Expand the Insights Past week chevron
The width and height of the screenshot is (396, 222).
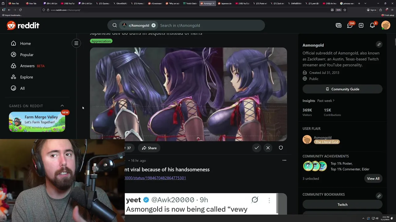334,101
